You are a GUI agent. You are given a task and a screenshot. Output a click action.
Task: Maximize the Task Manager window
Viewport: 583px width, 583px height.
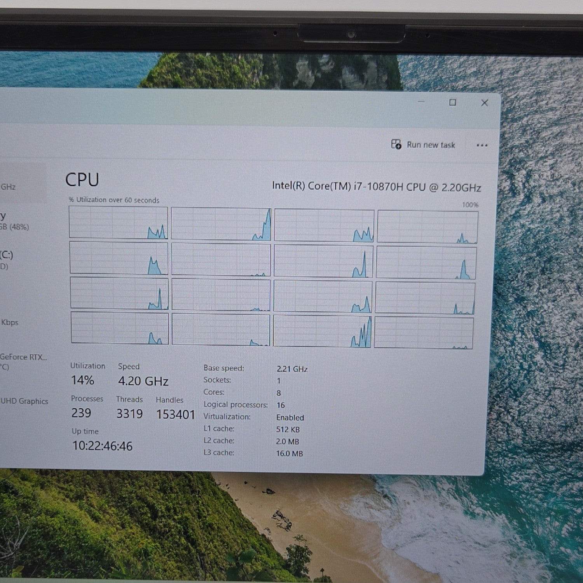[452, 103]
